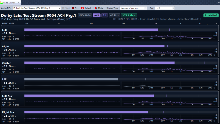The image size is (220, 124).
Task: Click the Left Sur value -19.8 dBFS
Action: tap(9, 100)
